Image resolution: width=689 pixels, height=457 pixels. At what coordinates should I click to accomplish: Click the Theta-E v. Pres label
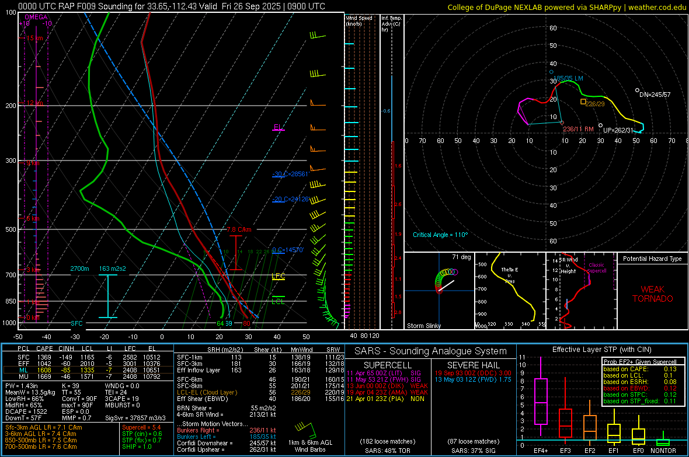(510, 275)
